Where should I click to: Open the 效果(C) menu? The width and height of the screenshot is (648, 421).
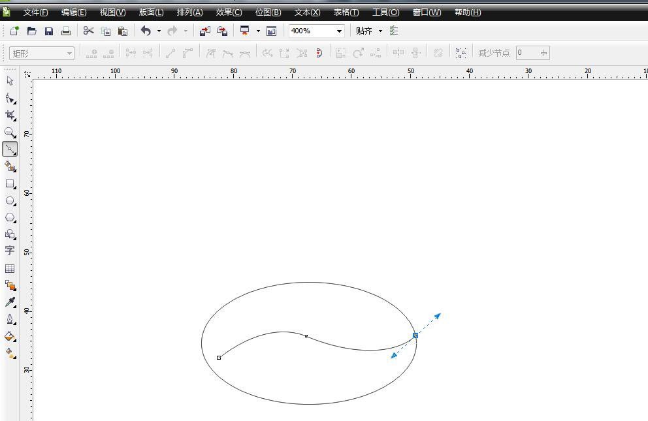click(x=229, y=12)
